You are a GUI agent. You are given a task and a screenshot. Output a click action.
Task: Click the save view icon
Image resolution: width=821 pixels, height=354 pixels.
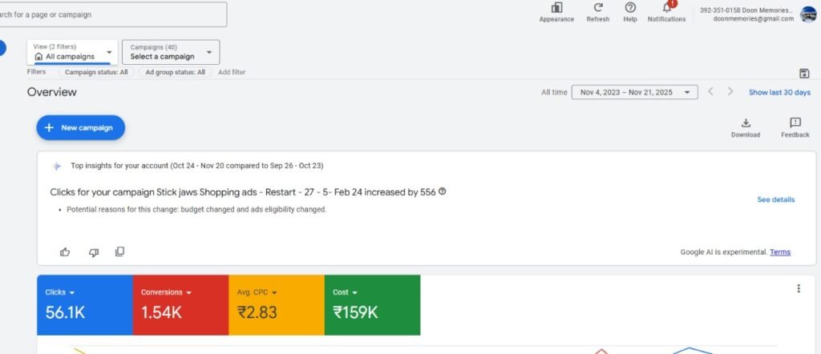click(x=805, y=73)
